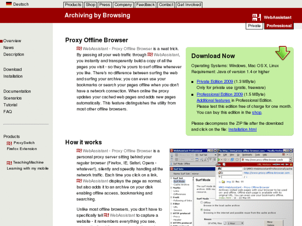Click the Products heading in the sidebar
The image size is (302, 226).
pyautogui.click(x=12, y=136)
